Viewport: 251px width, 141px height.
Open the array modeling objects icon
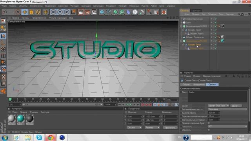(122, 12)
